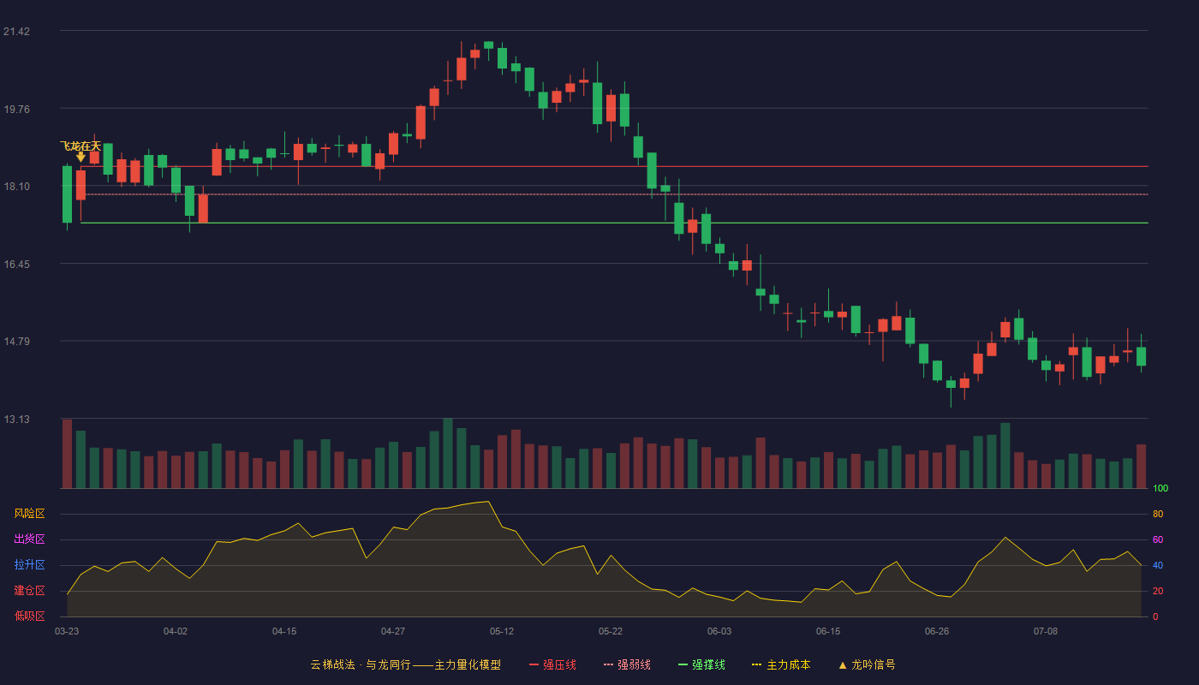Click the green line icon beside 强撑线

683,664
